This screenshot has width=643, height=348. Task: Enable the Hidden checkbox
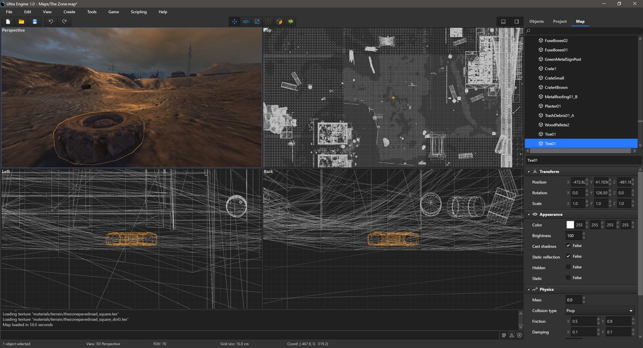(x=568, y=267)
